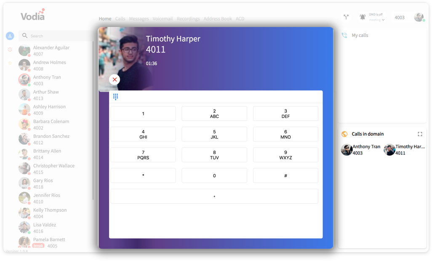Click the DND bell icon

363,17
